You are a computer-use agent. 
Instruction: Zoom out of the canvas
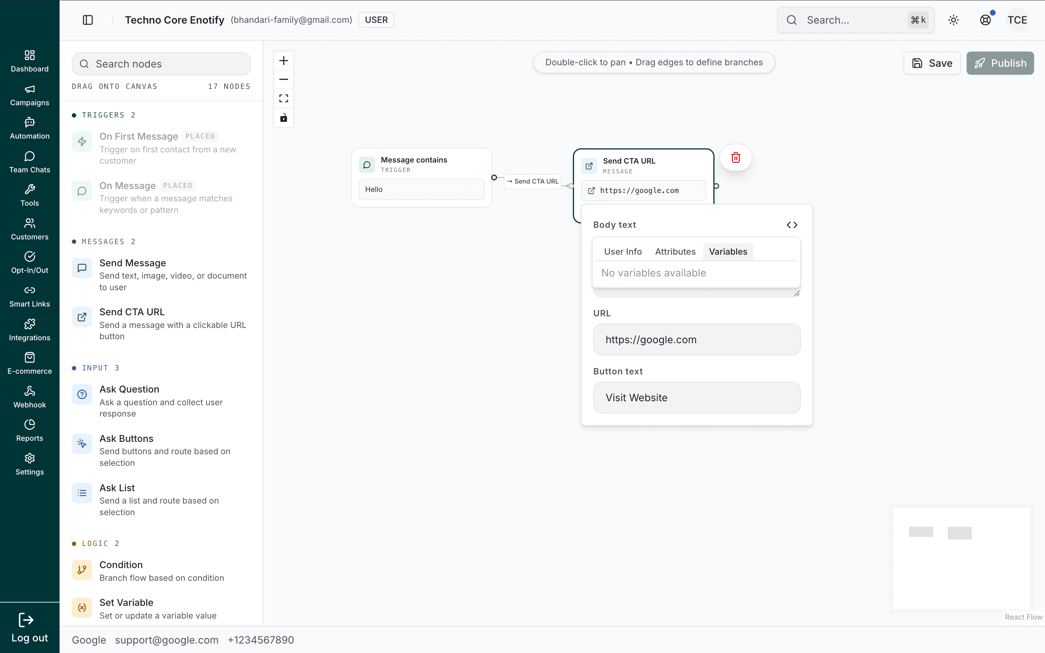point(284,79)
